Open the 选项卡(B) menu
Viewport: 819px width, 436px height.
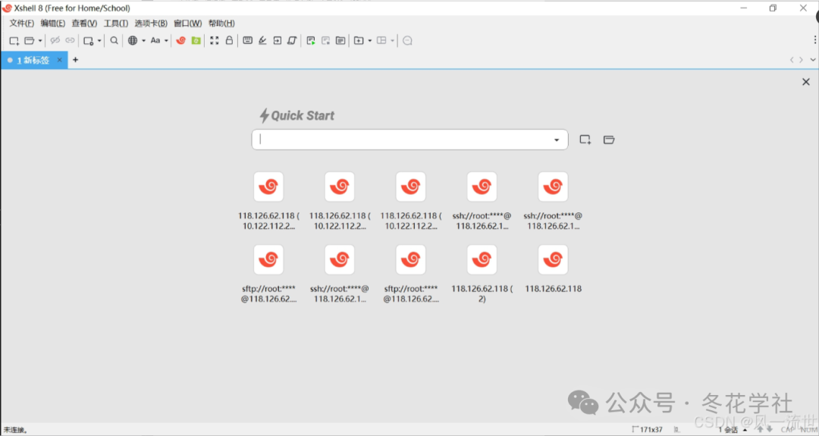pos(151,24)
